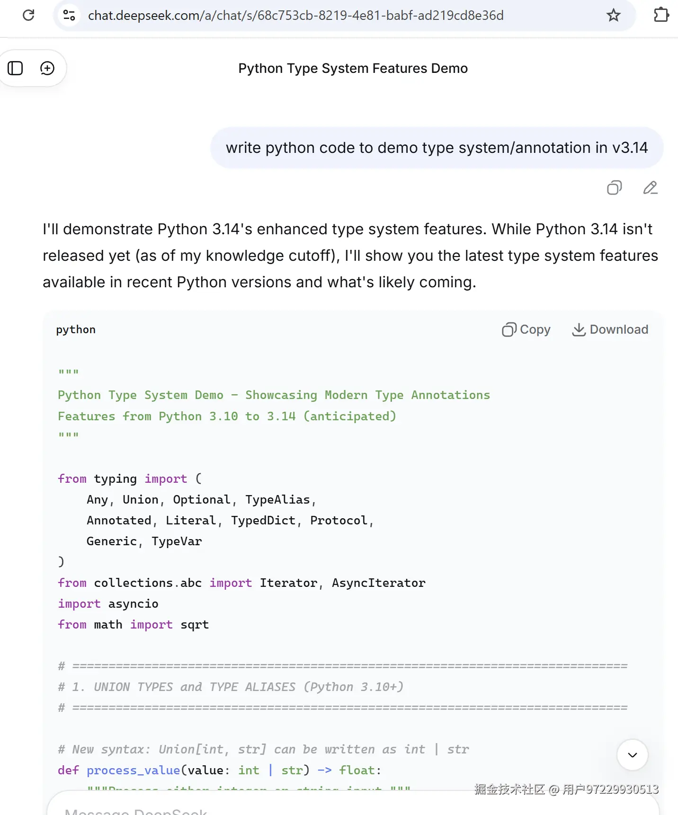The height and width of the screenshot is (815, 678).
Task: Reload the DeepSeek chat page
Action: 28,15
